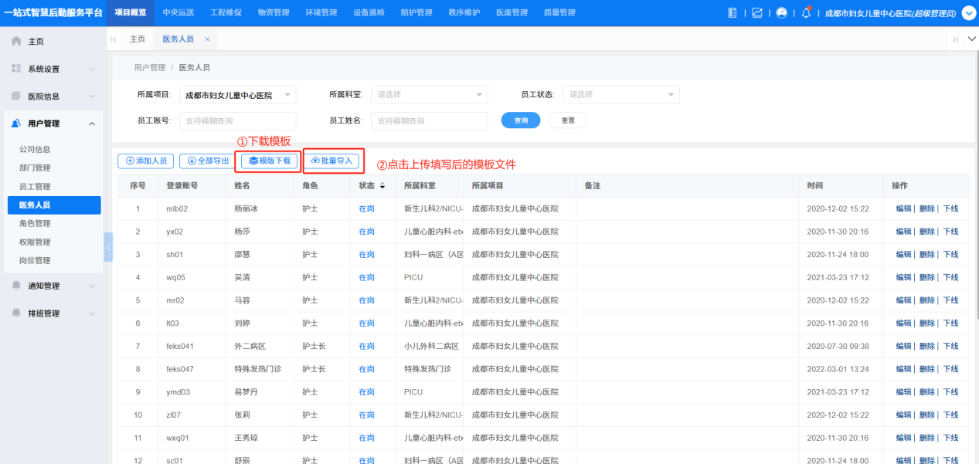Open 陪护管理 in the top navigation
The width and height of the screenshot is (979, 464).
point(416,12)
